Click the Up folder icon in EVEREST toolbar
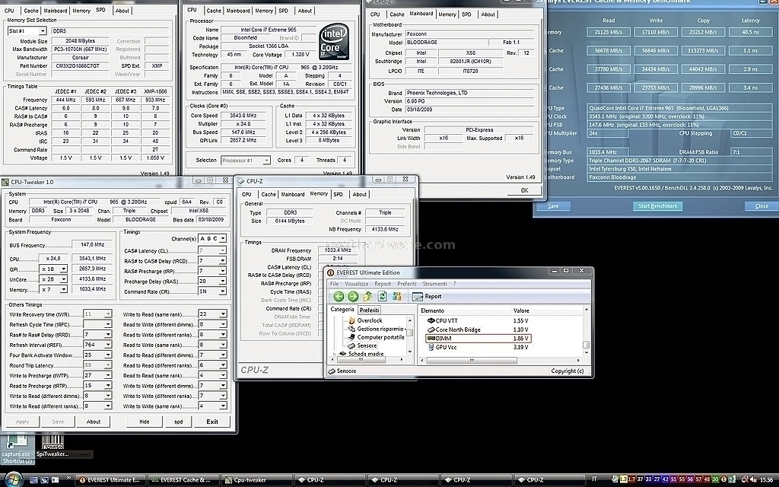Image resolution: width=779 pixels, height=487 pixels. [x=367, y=297]
